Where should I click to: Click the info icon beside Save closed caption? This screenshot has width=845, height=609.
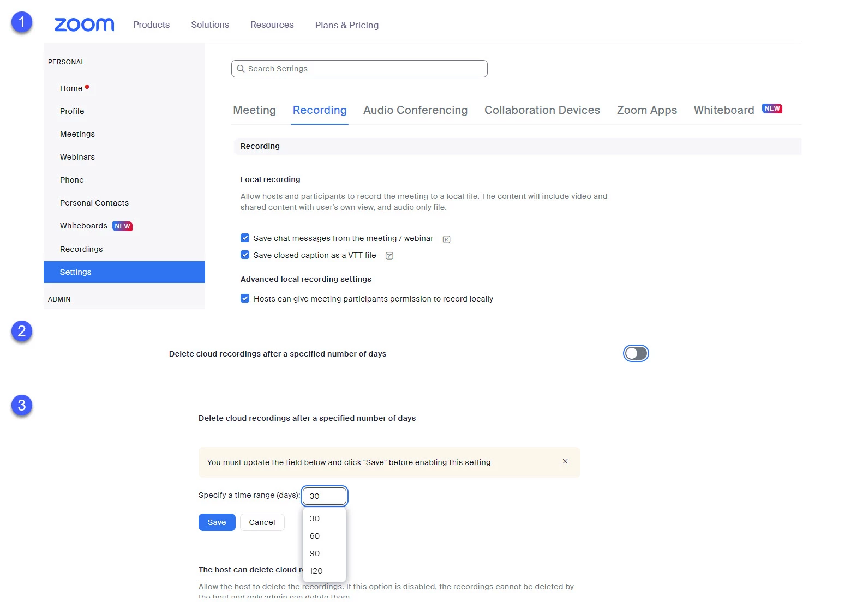(x=389, y=256)
